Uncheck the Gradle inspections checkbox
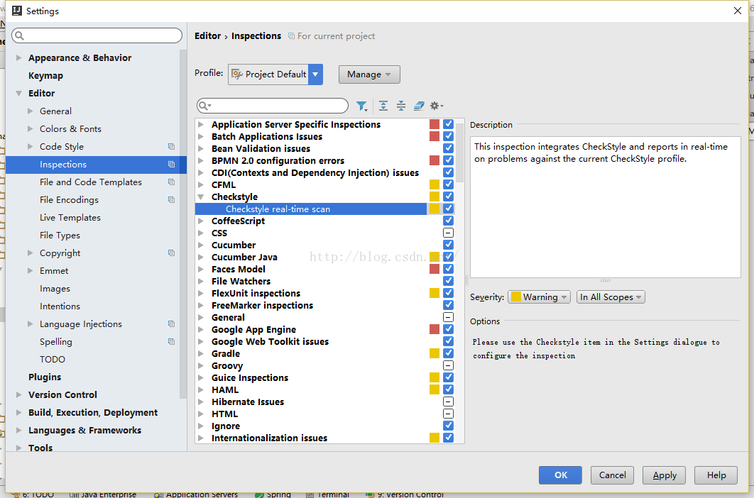 pyautogui.click(x=448, y=353)
